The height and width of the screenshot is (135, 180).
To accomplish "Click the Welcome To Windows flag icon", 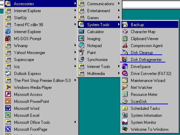I will tap(125, 129).
